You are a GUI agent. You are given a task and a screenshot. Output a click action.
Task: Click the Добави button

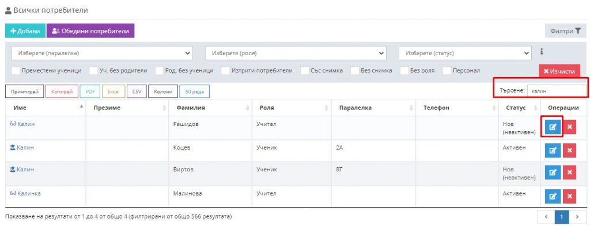pos(25,31)
